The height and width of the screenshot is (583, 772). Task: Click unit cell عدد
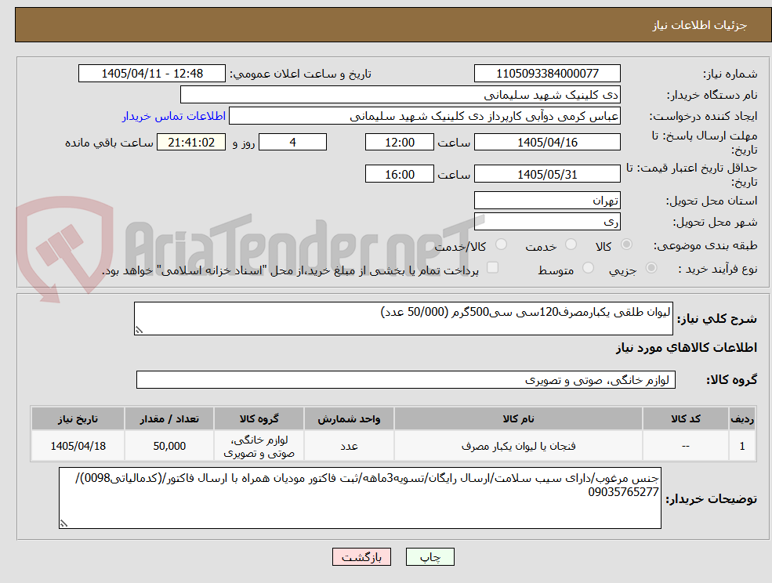coord(349,446)
